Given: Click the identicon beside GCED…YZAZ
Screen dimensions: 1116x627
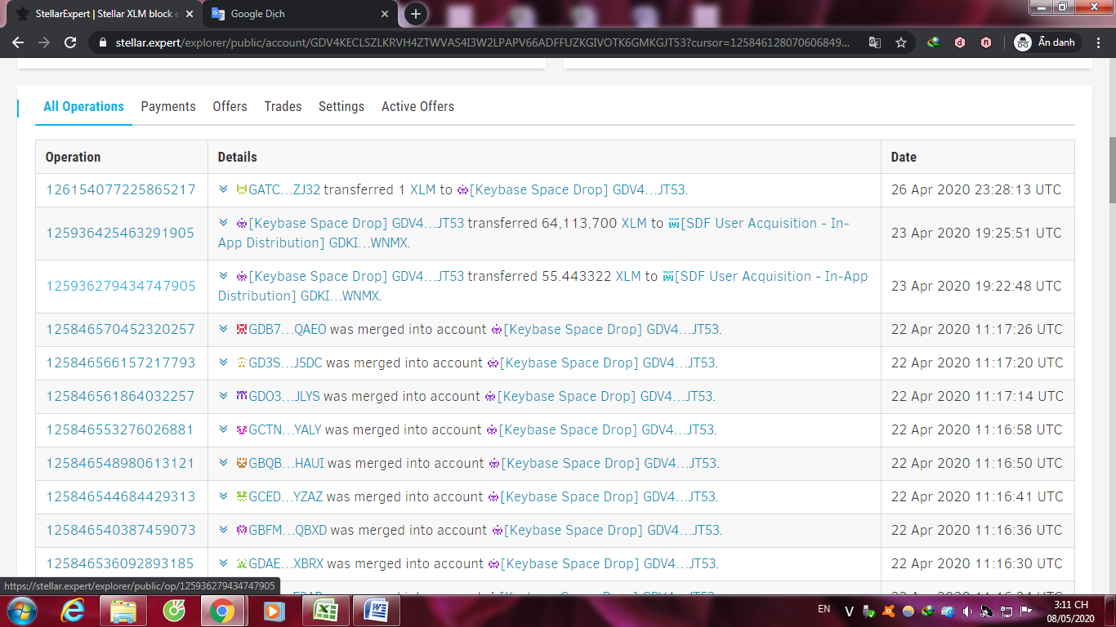Looking at the screenshot, I should point(241,496).
